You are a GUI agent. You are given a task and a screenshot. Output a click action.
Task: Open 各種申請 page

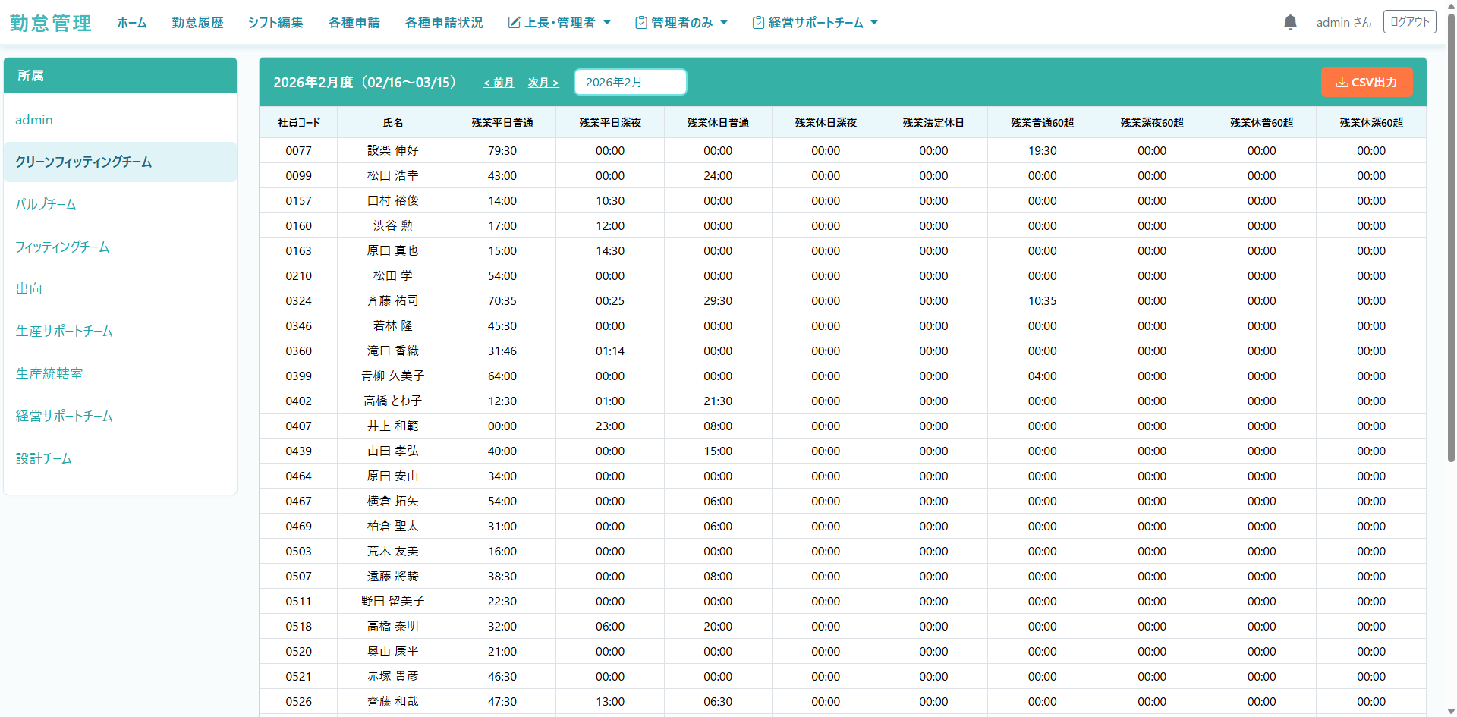point(354,23)
